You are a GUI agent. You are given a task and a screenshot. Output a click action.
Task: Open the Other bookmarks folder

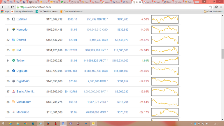pyautogui.click(x=213, y=11)
